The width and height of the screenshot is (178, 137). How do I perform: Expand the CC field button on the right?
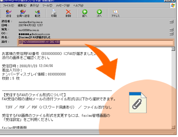pos(171,34)
